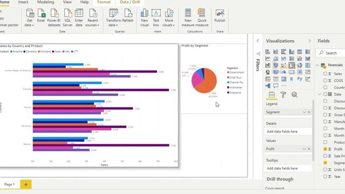The image size is (345, 194).
Task: Switch to the Treemap visual
Action: [x=308, y=65]
